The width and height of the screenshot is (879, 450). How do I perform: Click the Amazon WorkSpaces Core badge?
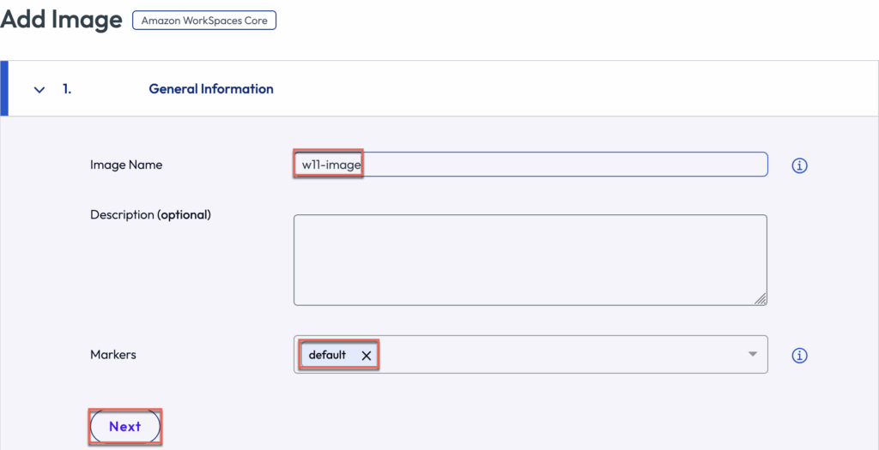click(204, 20)
